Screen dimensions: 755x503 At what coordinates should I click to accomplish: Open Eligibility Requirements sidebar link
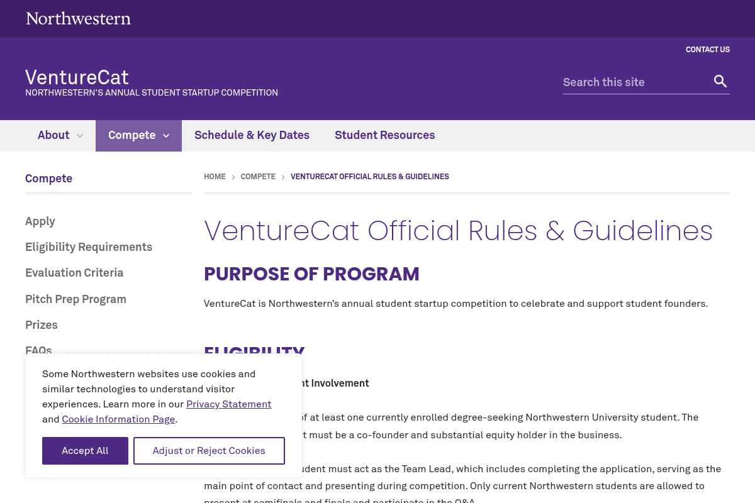89,247
